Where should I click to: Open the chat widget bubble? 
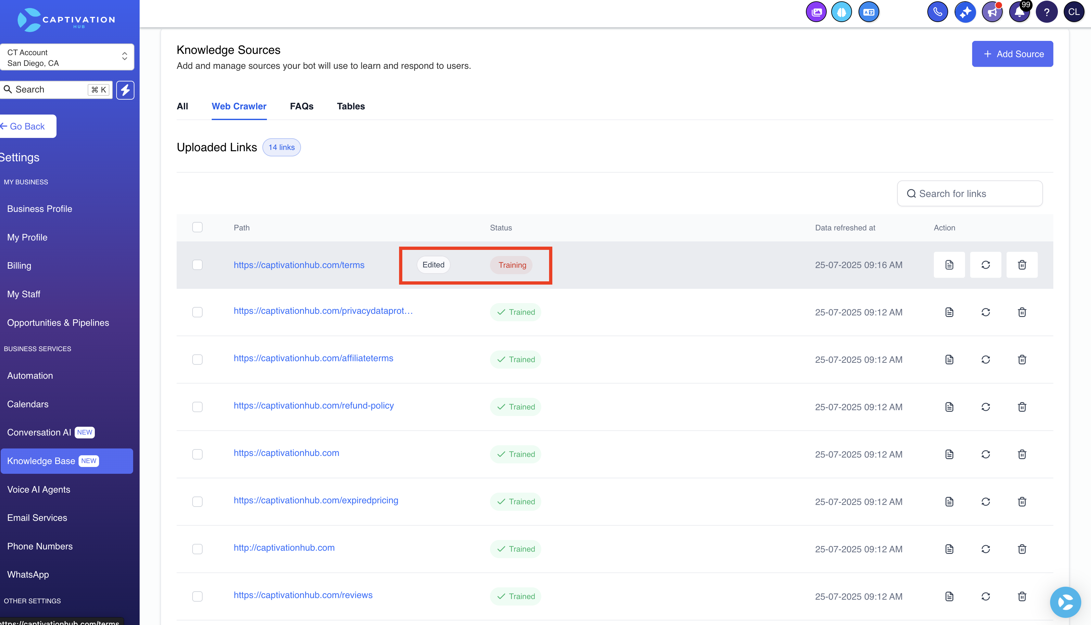pos(1065,602)
